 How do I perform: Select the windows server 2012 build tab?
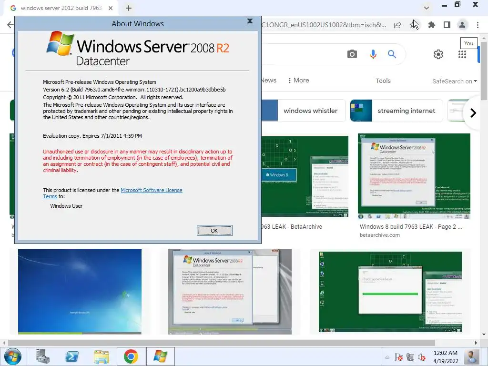tap(61, 8)
